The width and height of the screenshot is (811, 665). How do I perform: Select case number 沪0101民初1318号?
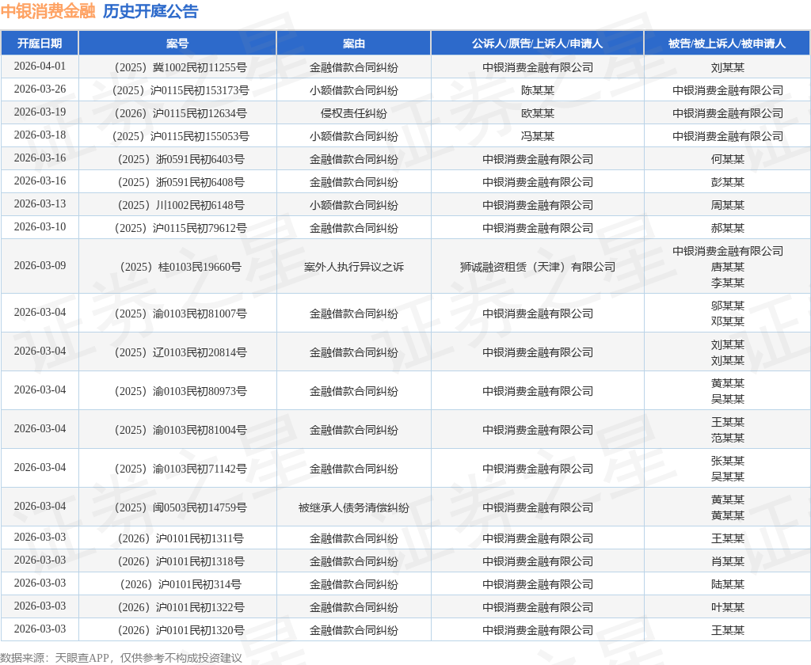[200, 561]
